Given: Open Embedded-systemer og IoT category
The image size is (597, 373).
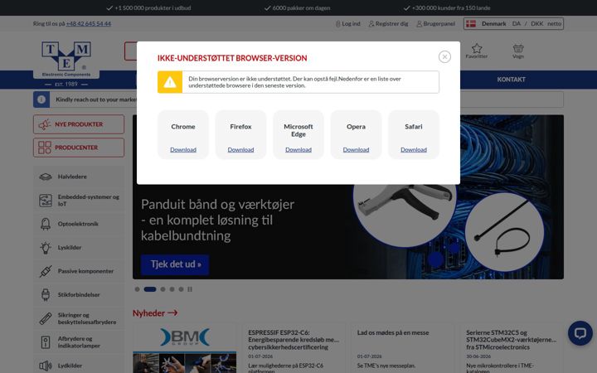Looking at the screenshot, I should click(79, 201).
